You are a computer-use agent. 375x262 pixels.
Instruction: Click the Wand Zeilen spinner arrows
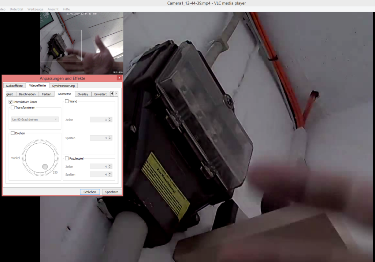[110, 119]
